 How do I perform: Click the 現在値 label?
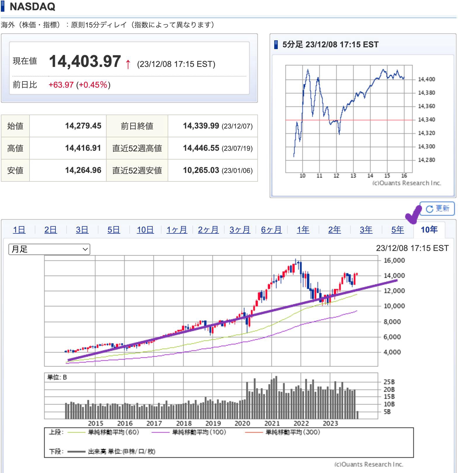(x=25, y=61)
